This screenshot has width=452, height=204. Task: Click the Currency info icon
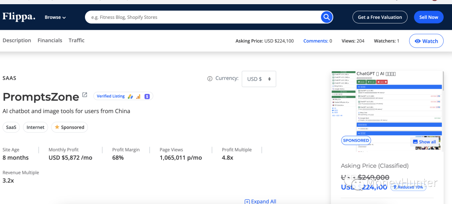210,79
